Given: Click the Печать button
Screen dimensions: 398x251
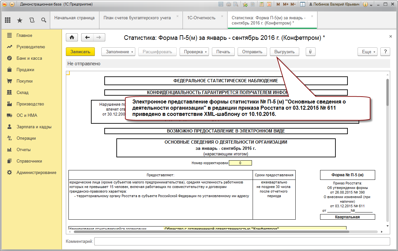Looking at the screenshot, I should point(223,52).
